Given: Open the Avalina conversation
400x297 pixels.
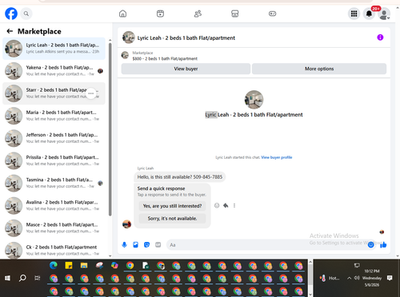Looking at the screenshot, I should click(x=54, y=206).
